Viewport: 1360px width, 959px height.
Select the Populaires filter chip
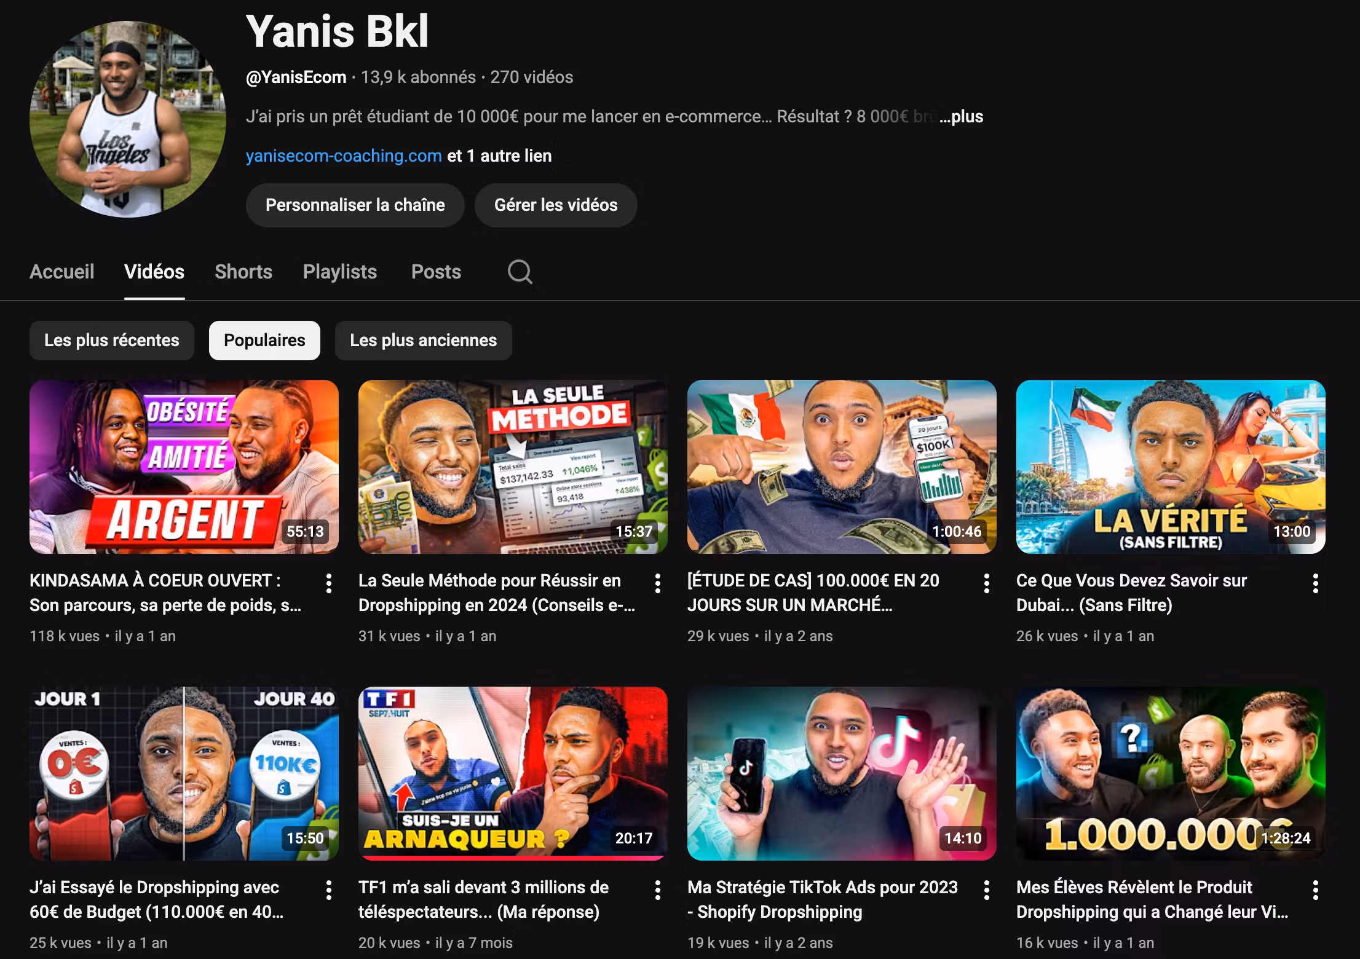pyautogui.click(x=264, y=341)
